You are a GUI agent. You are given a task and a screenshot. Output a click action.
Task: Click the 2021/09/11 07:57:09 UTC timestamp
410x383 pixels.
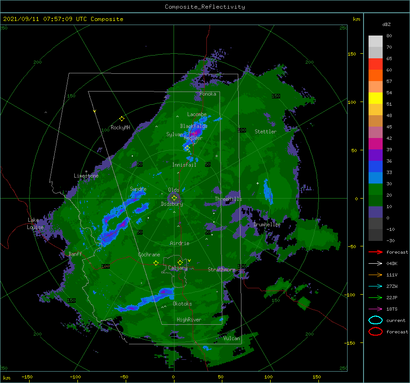[x=63, y=19]
